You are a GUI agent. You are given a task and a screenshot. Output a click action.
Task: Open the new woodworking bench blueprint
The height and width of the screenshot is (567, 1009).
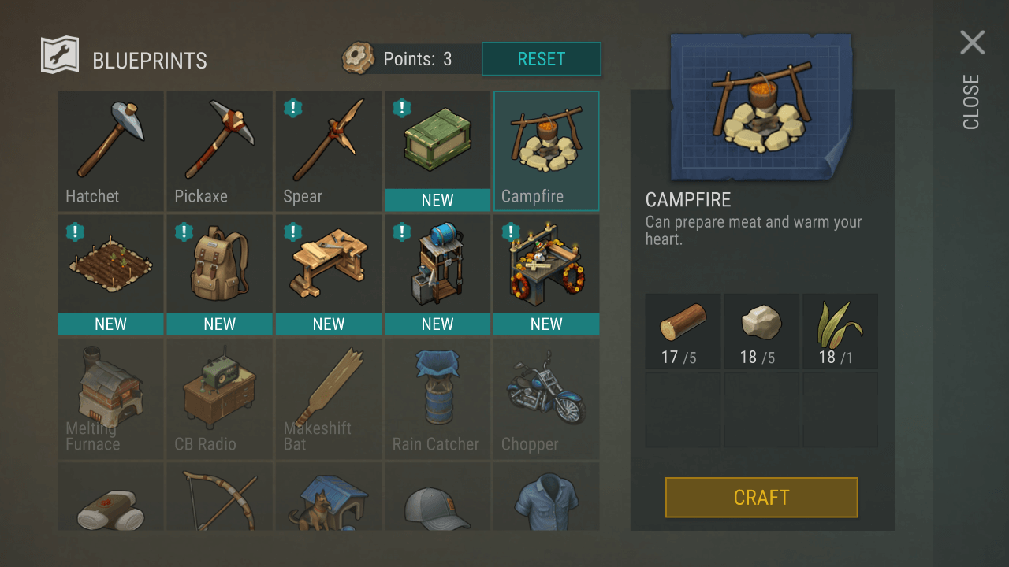[328, 275]
